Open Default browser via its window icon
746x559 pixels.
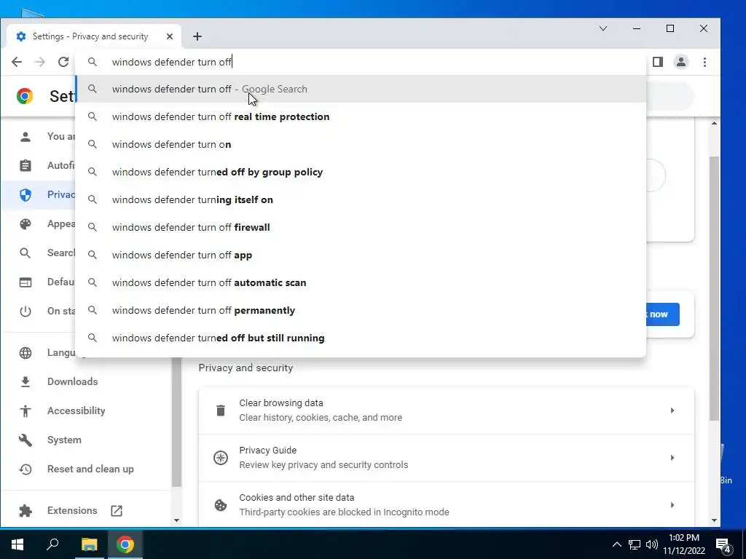[x=25, y=282]
